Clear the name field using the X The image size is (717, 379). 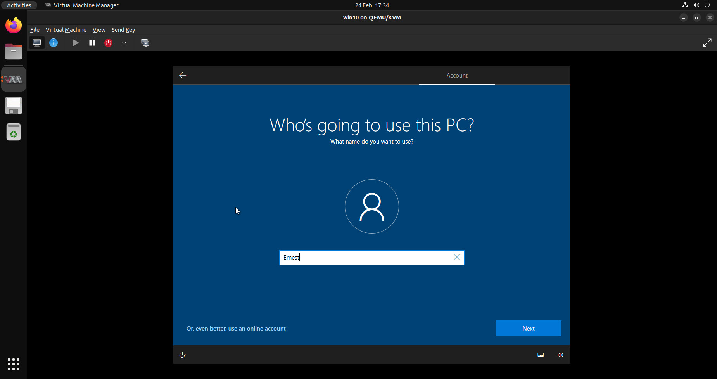pos(456,257)
